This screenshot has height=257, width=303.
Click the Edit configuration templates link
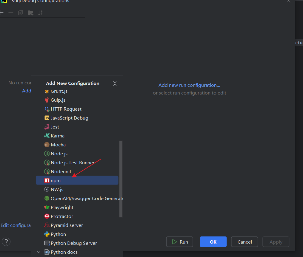tap(16, 225)
